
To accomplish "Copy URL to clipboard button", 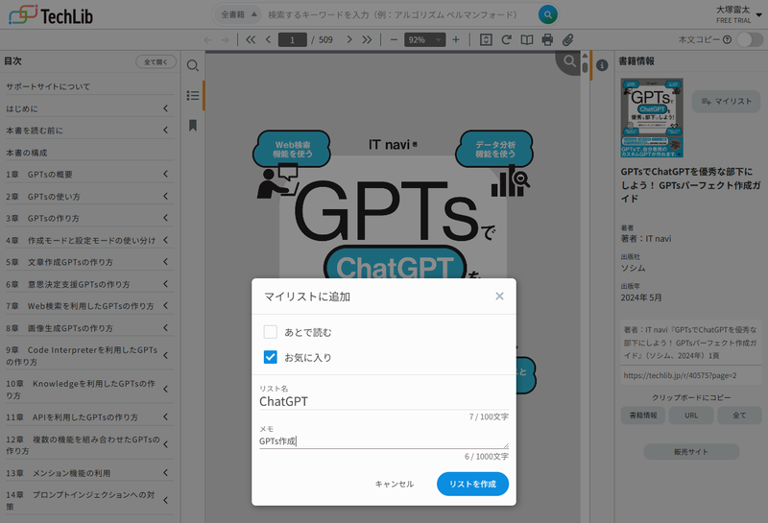I will tap(691, 416).
